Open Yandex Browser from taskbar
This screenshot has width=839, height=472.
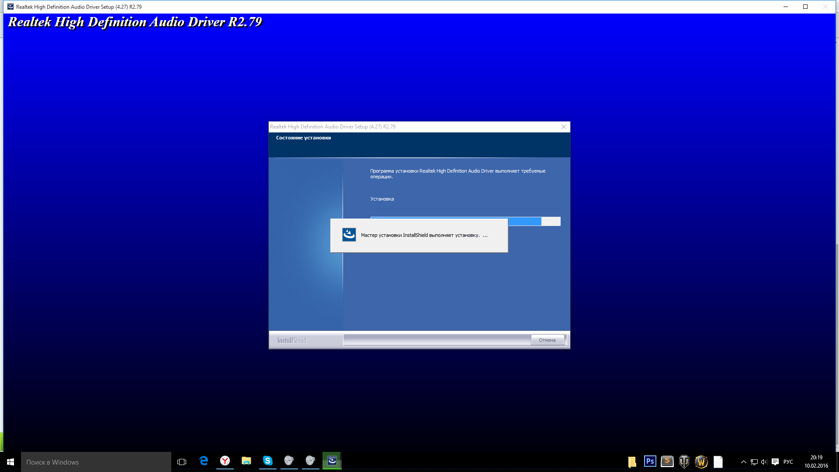pos(225,461)
